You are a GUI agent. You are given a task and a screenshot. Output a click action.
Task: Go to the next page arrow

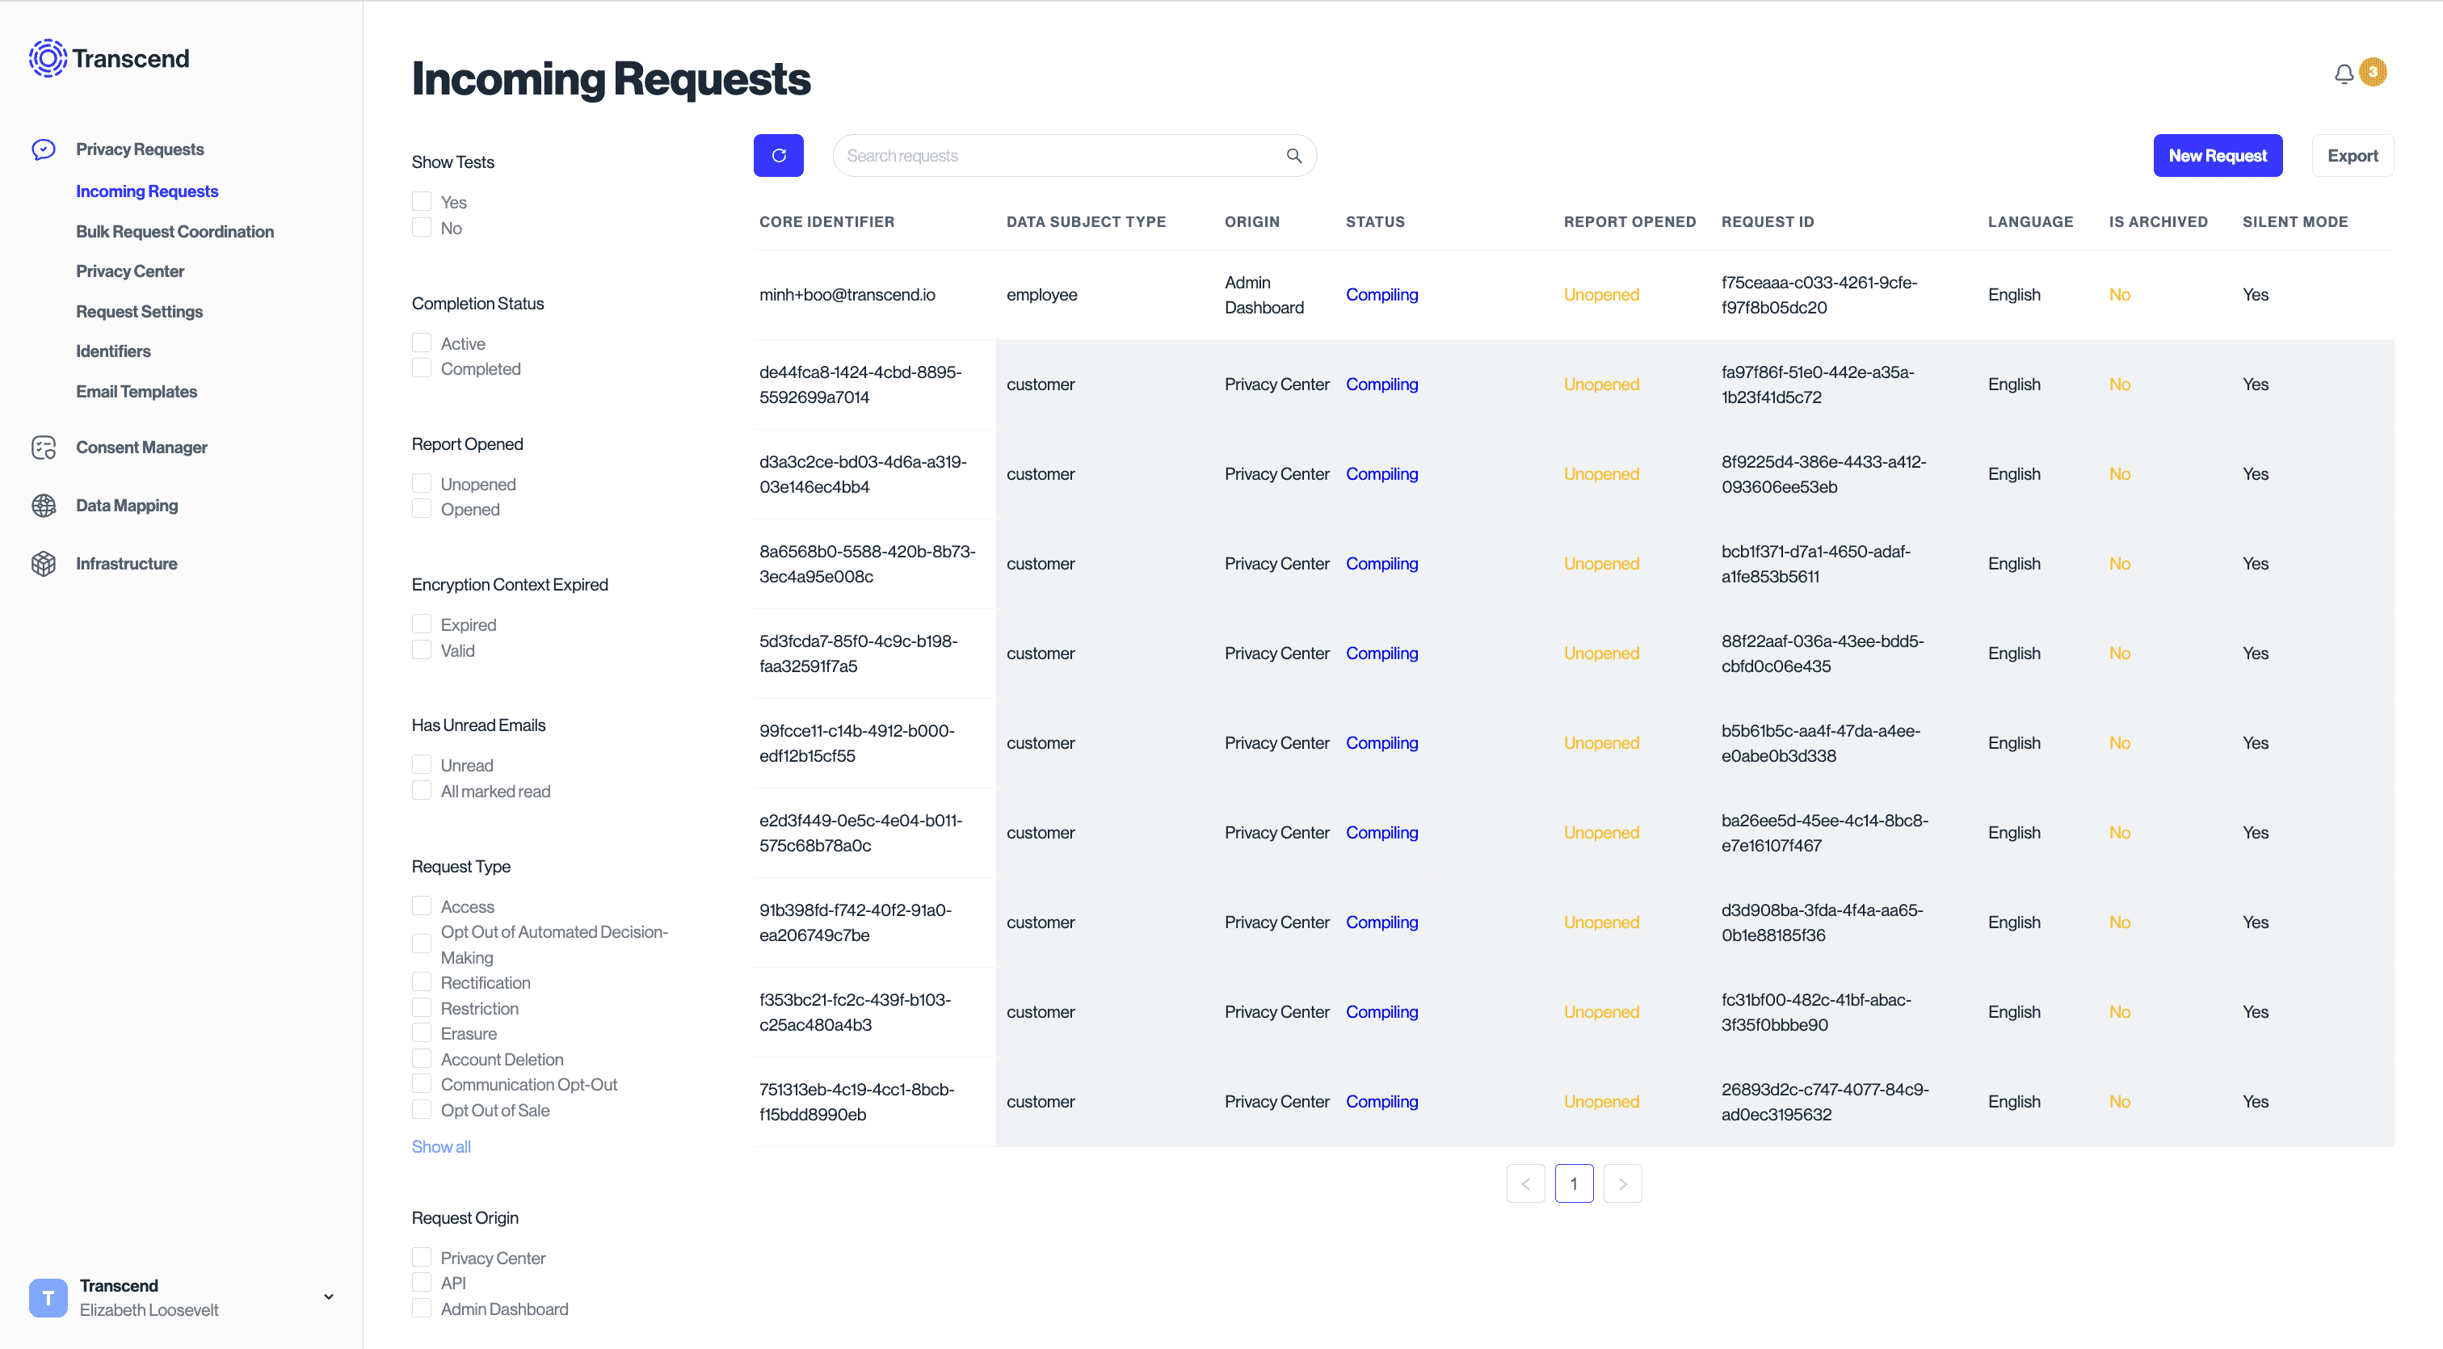click(1621, 1183)
